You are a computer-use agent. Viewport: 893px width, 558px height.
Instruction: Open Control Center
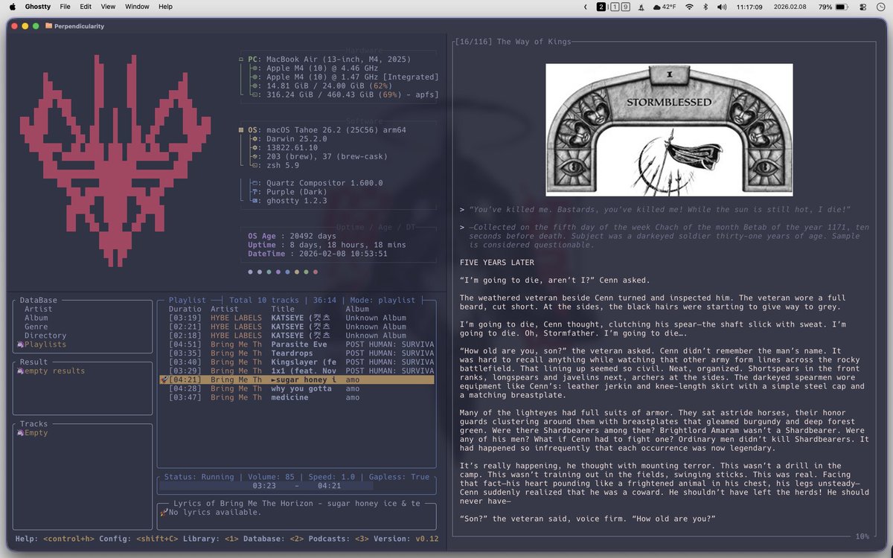tap(862, 7)
